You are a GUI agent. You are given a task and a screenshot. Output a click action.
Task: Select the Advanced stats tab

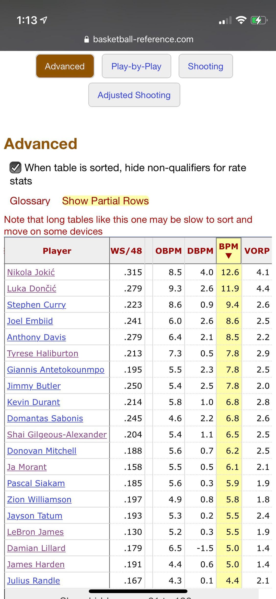click(65, 66)
